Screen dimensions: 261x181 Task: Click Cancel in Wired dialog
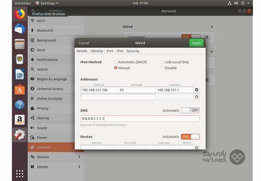tap(84, 43)
